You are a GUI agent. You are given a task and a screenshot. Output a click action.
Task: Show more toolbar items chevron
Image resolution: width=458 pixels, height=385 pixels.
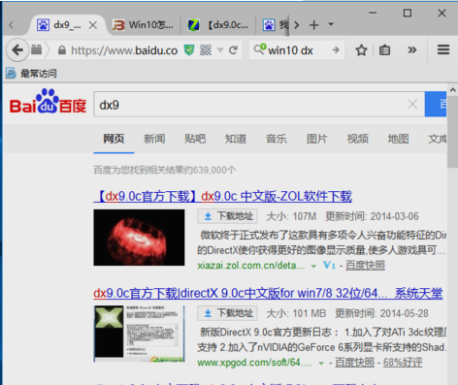click(x=411, y=49)
